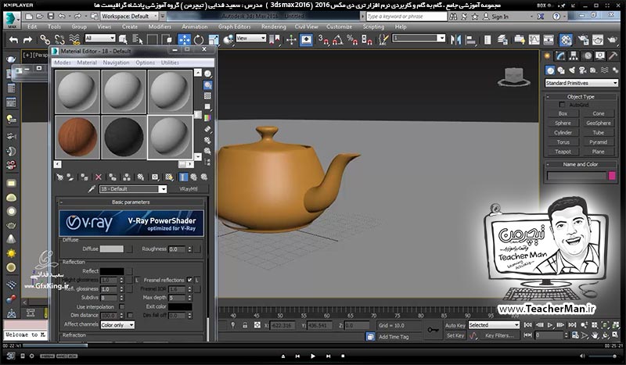Click the VRayMtl material type button

coord(188,189)
